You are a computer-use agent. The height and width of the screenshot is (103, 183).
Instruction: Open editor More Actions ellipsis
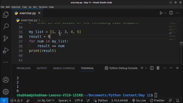tap(177, 13)
